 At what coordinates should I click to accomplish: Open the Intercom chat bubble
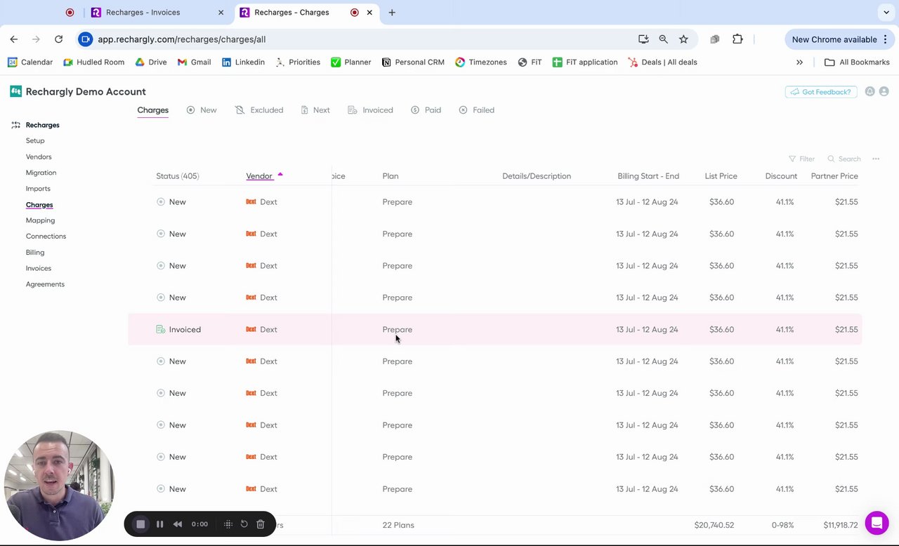[877, 523]
